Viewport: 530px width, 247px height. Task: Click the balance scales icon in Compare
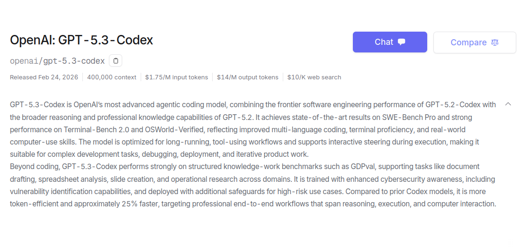click(x=495, y=43)
